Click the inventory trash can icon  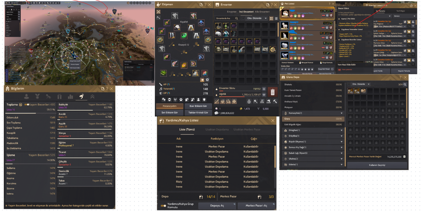(273, 92)
